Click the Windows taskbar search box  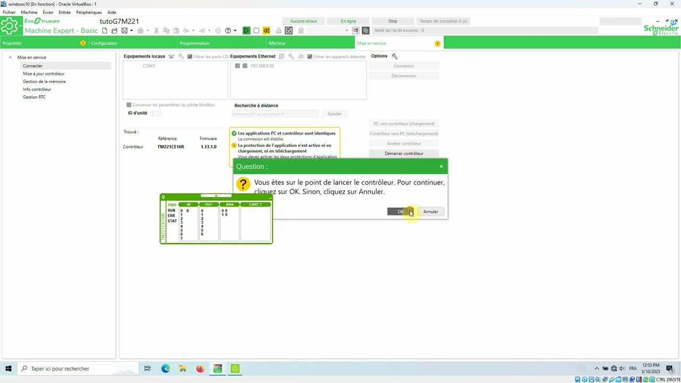click(x=78, y=369)
